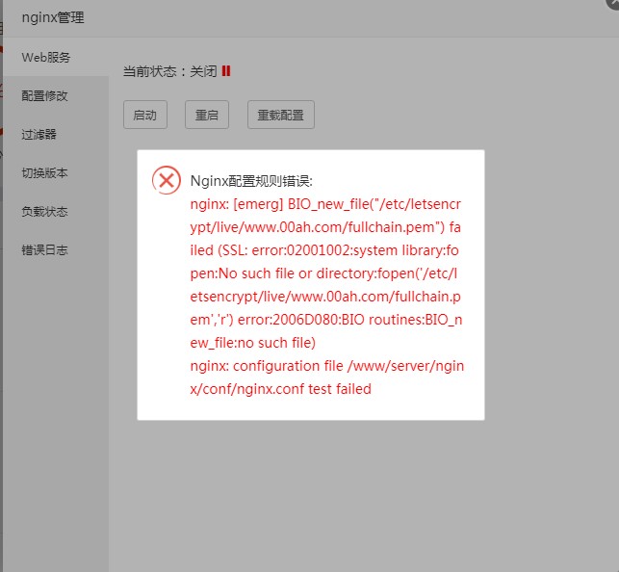The height and width of the screenshot is (572, 619).
Task: Click the 重启 button
Action: (x=207, y=115)
